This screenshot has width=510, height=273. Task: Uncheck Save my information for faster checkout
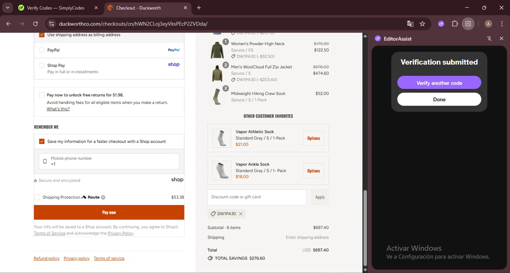pos(42,142)
